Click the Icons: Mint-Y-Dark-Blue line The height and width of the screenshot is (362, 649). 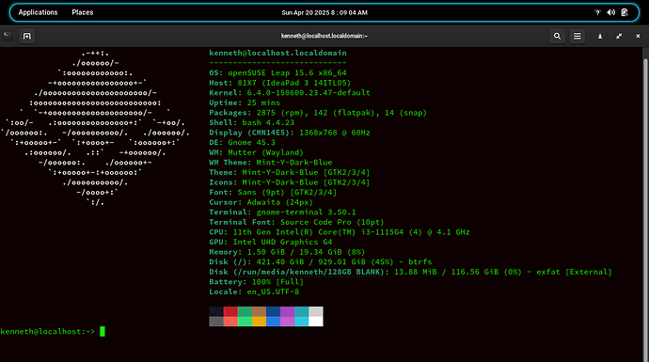pos(290,182)
